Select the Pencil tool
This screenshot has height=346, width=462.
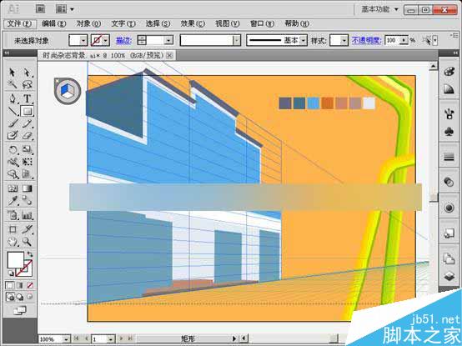(28, 123)
